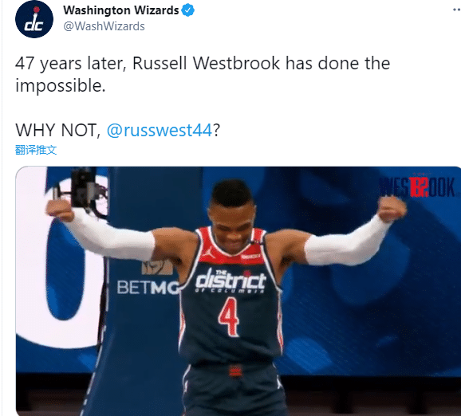Play the Westbrook celebration GIF

(238, 291)
